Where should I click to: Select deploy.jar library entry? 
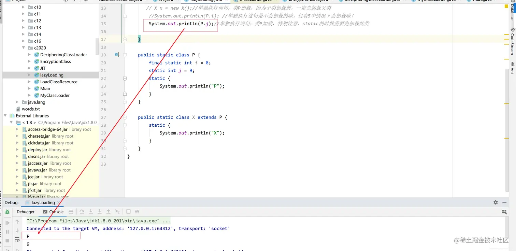tap(38, 150)
